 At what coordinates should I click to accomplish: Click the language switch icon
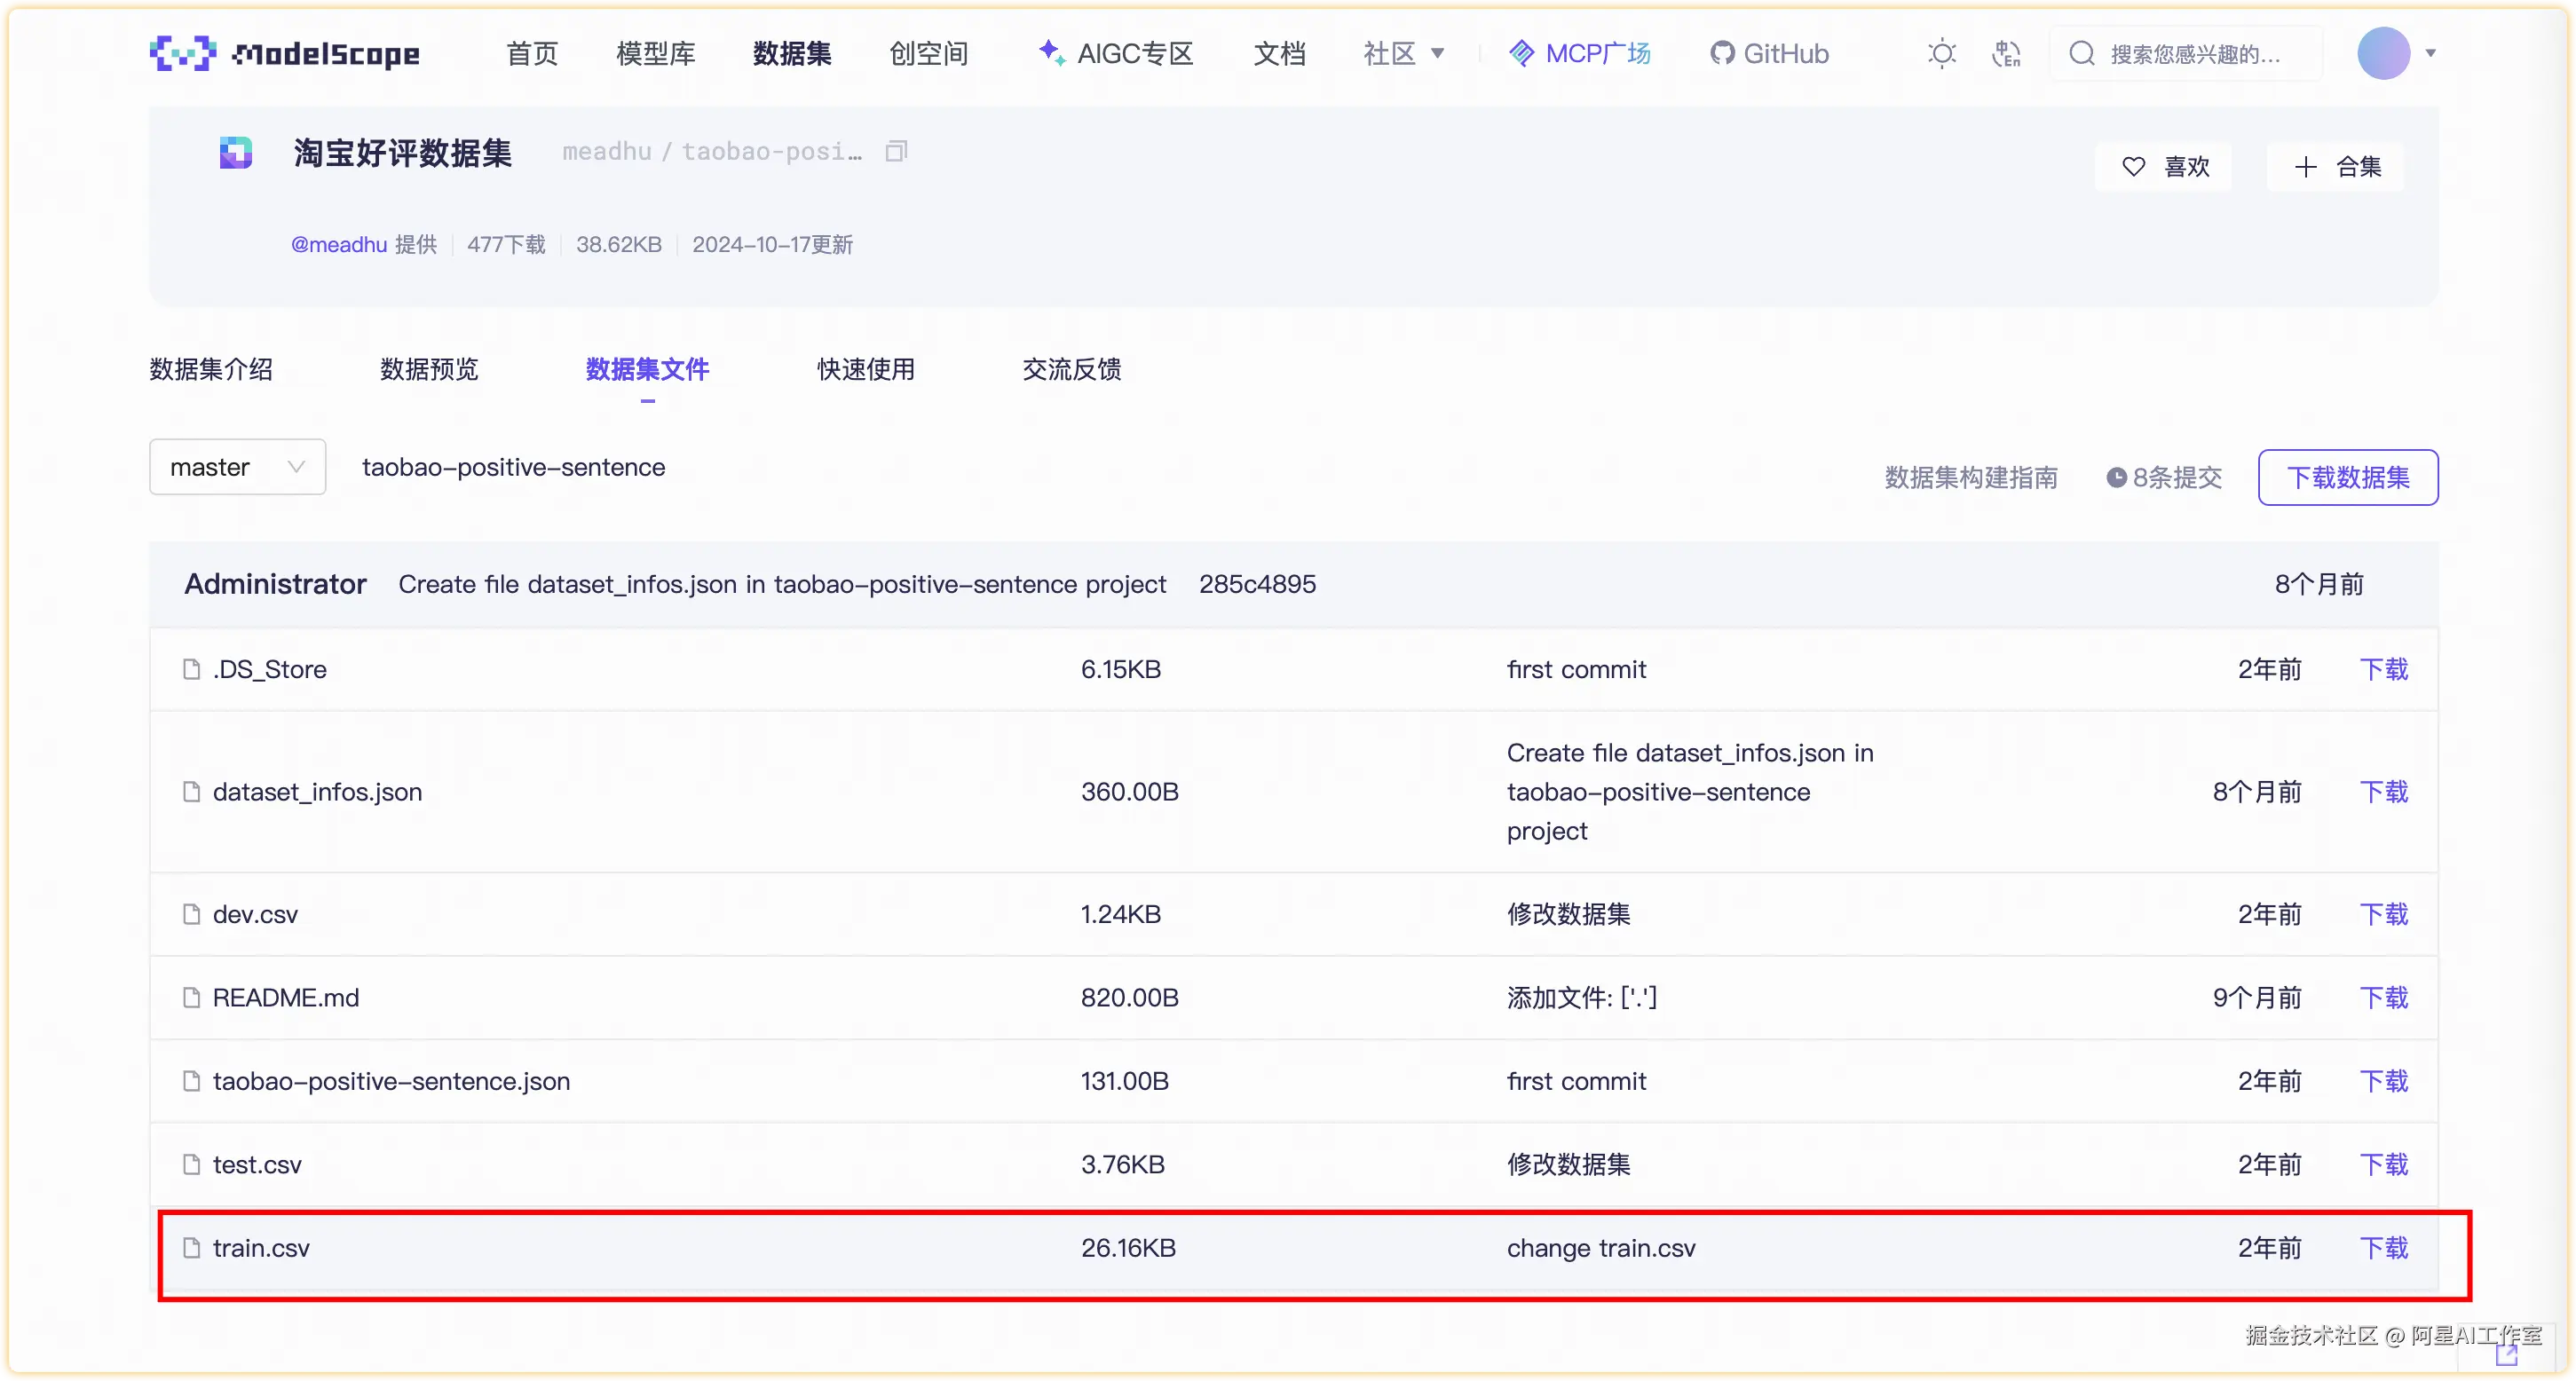(2006, 53)
